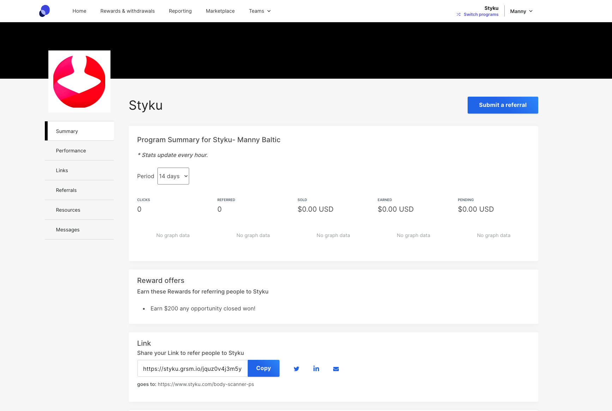Navigate to Marketplace
Image resolution: width=612 pixels, height=411 pixels.
[x=220, y=11]
